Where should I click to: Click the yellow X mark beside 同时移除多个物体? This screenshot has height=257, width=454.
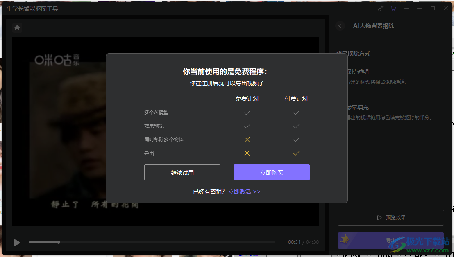[247, 140]
